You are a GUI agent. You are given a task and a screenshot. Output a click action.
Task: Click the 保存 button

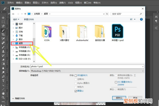pos(119,98)
